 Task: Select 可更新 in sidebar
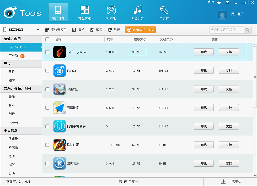21,56
